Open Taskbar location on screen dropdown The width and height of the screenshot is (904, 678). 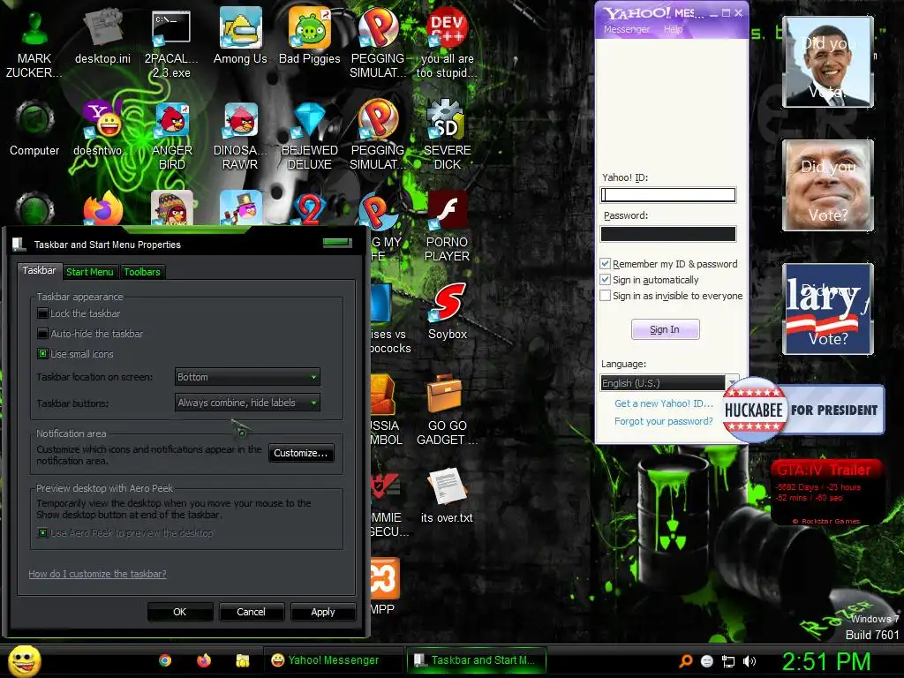[x=247, y=377]
